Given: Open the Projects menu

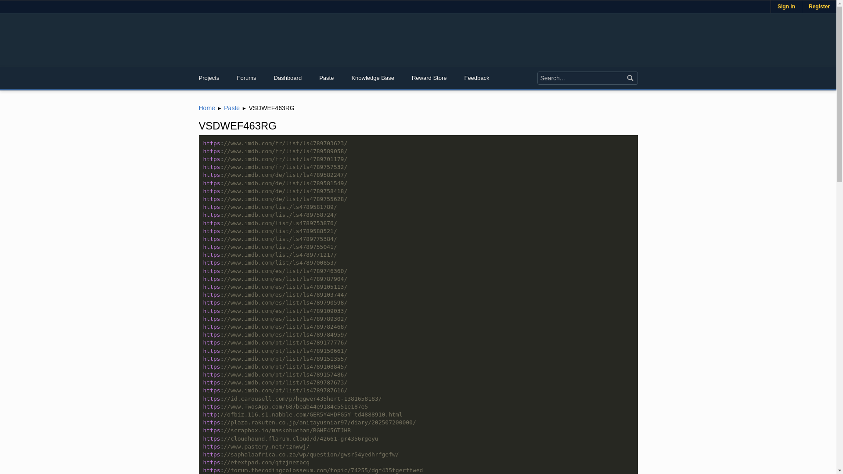Looking at the screenshot, I should pyautogui.click(x=209, y=78).
